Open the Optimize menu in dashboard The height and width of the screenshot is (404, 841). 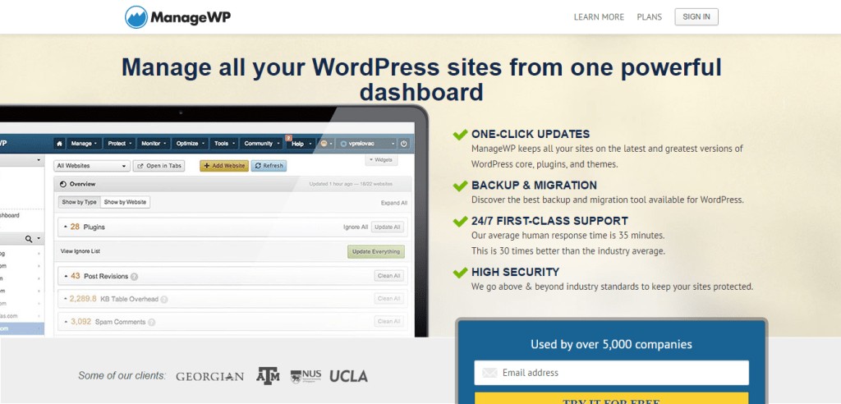click(190, 144)
